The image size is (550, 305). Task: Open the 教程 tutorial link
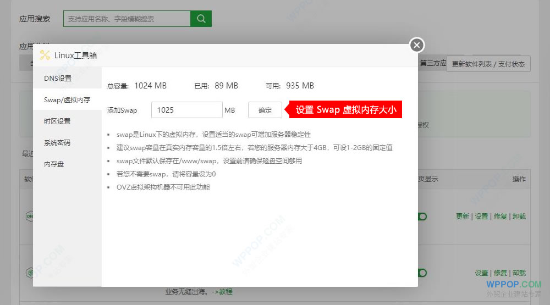click(x=226, y=292)
